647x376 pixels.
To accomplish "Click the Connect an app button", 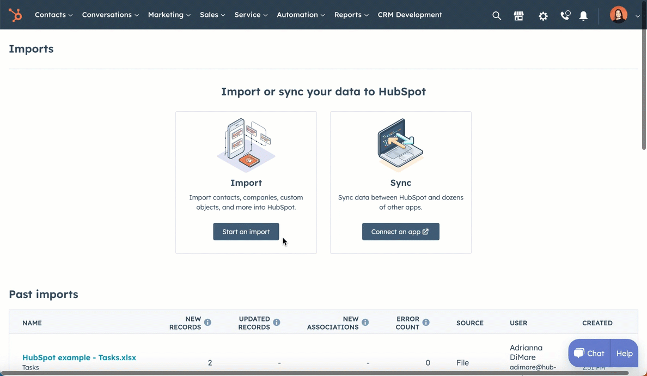I will 400,232.
